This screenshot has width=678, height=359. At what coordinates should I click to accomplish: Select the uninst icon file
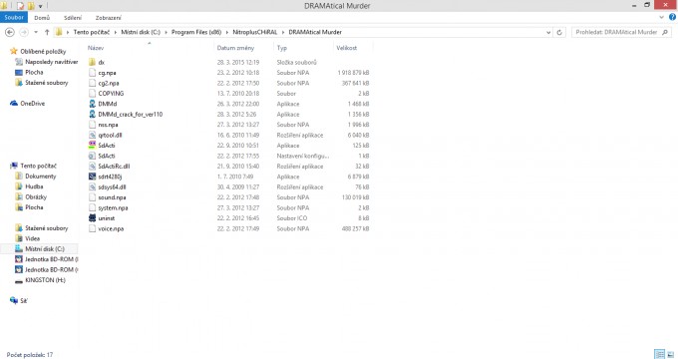[92, 218]
